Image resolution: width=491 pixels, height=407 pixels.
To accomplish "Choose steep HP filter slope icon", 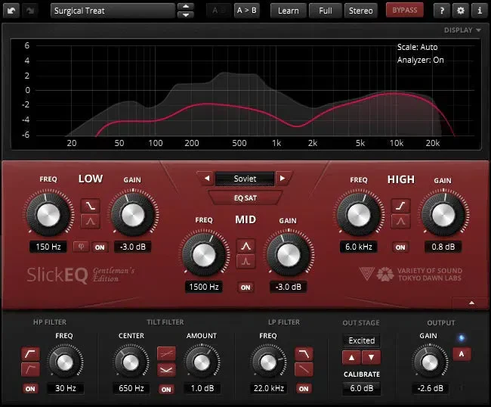I will tap(30, 354).
